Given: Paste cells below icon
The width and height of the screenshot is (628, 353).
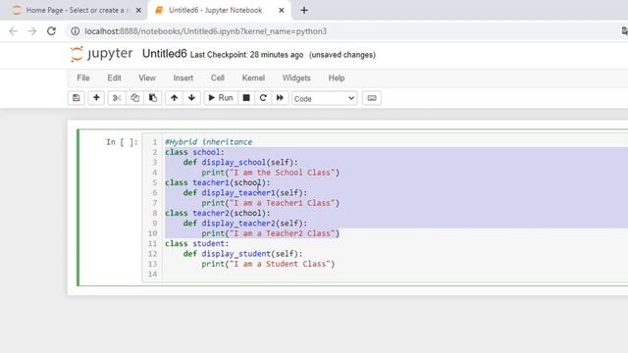Looking at the screenshot, I should pyautogui.click(x=153, y=98).
